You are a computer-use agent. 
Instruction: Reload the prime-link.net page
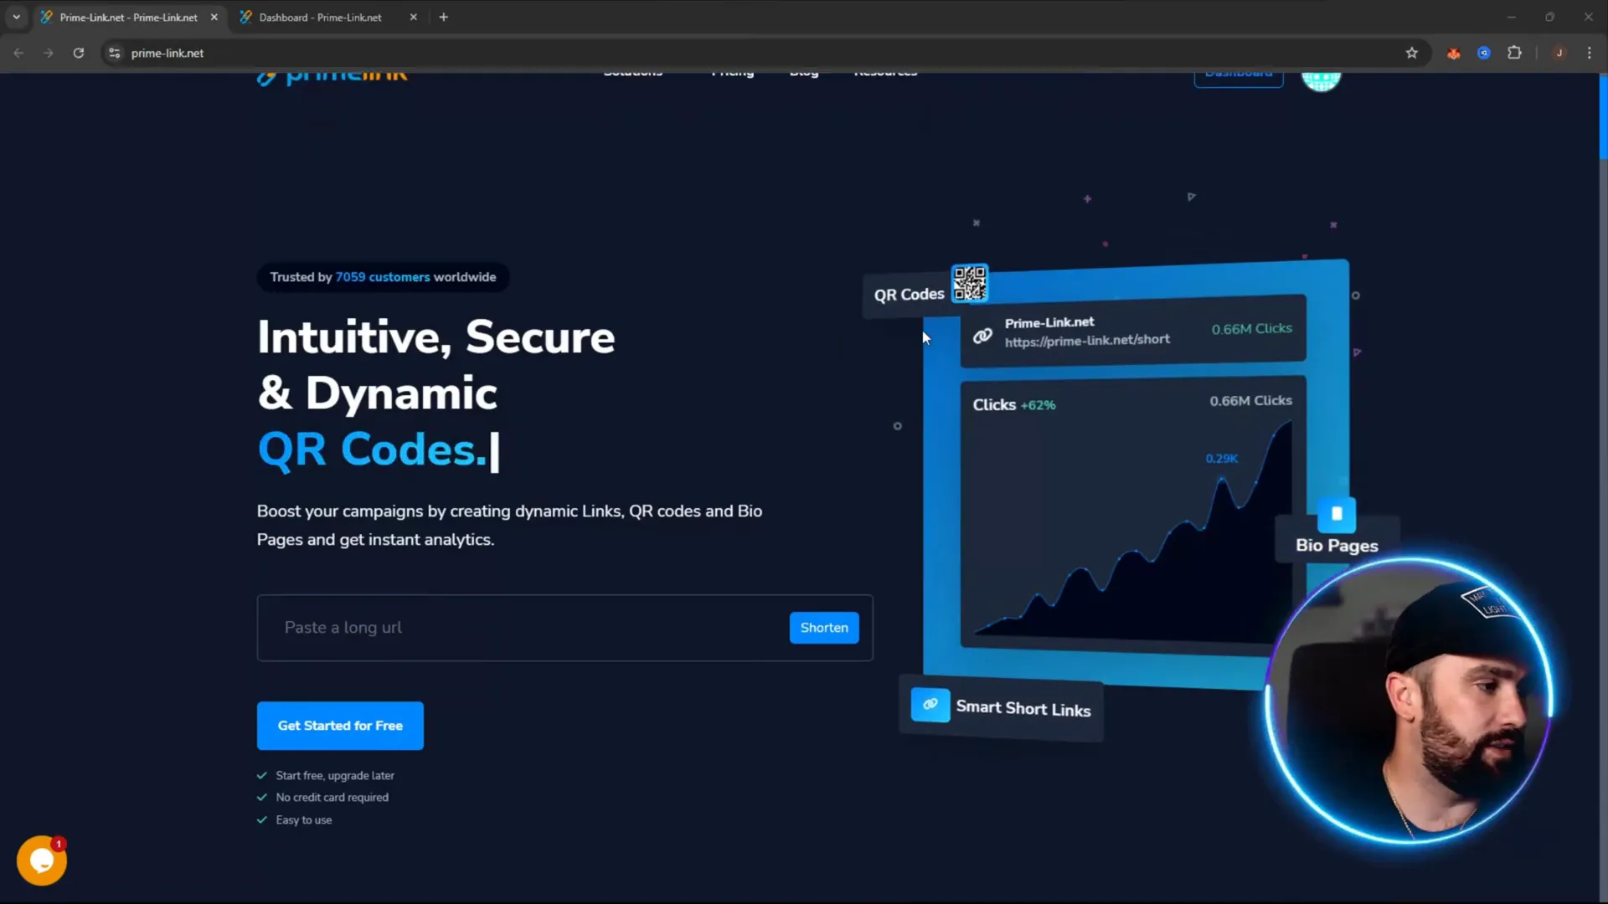coord(79,53)
